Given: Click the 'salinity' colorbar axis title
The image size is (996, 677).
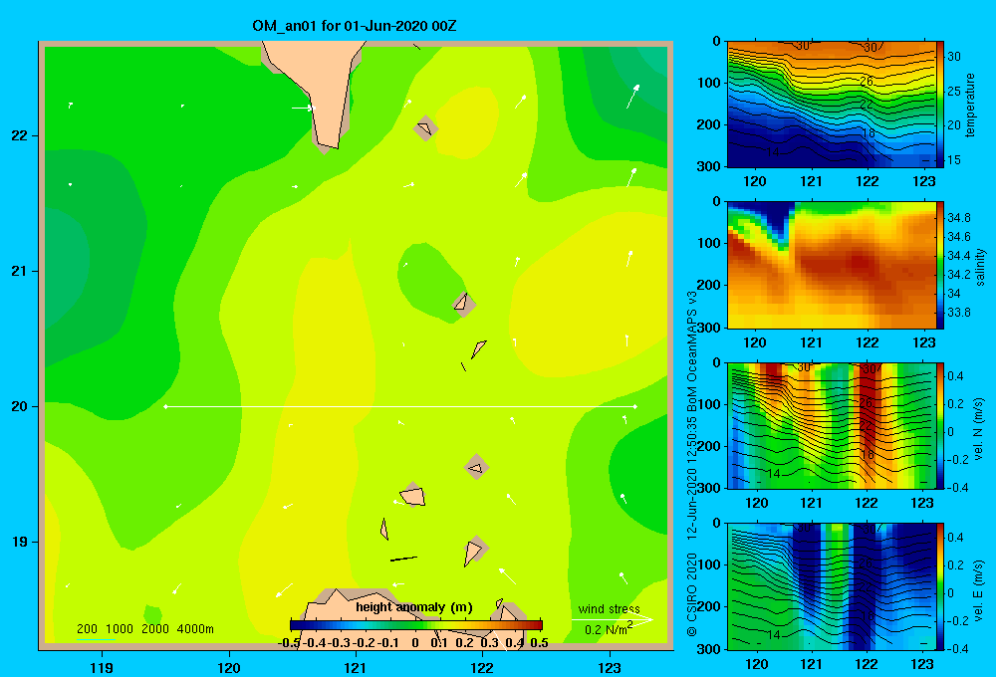Looking at the screenshot, I should tap(981, 267).
